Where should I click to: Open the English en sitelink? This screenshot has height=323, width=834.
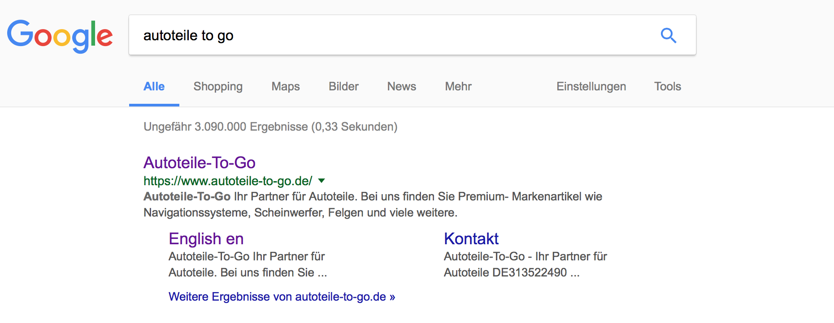click(x=206, y=239)
